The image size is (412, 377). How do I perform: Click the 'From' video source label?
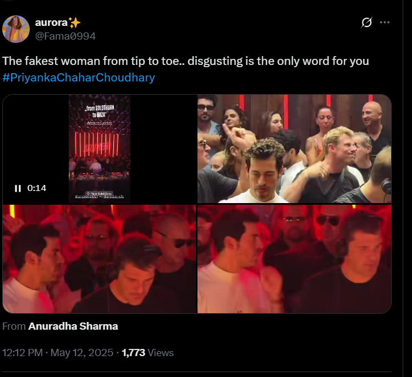pos(14,326)
